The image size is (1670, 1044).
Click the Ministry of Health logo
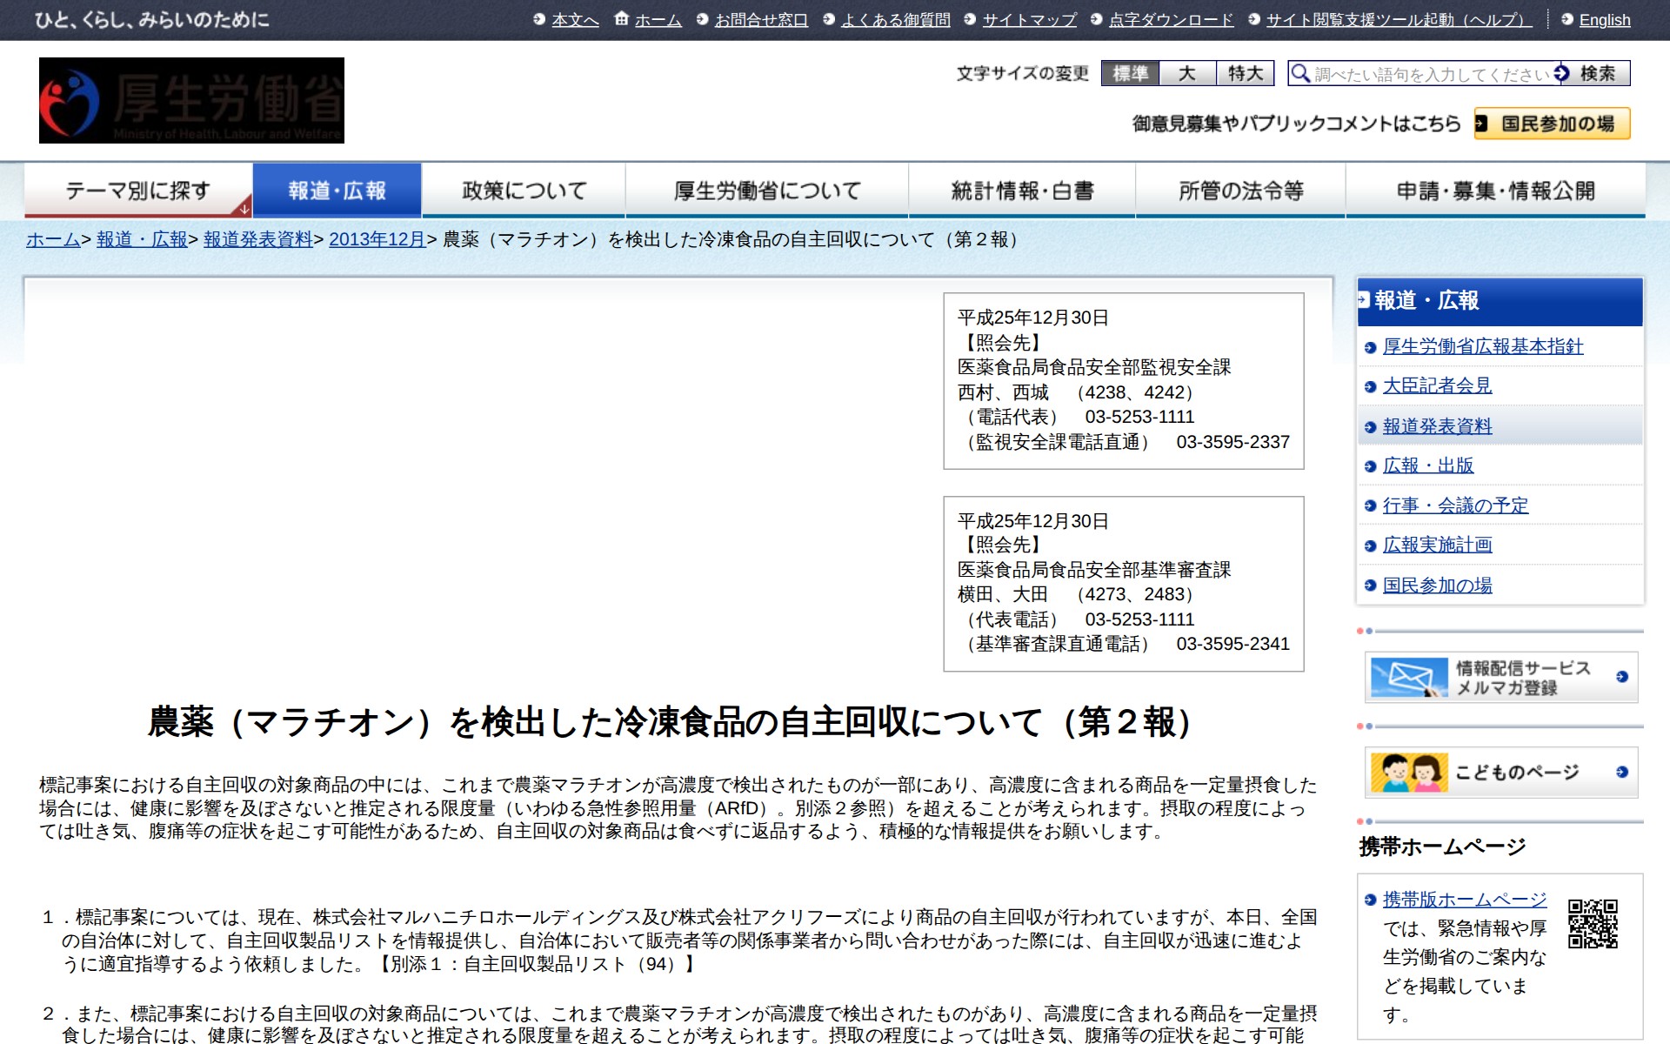191,100
